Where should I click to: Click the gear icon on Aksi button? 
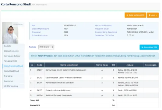tap(150, 15)
